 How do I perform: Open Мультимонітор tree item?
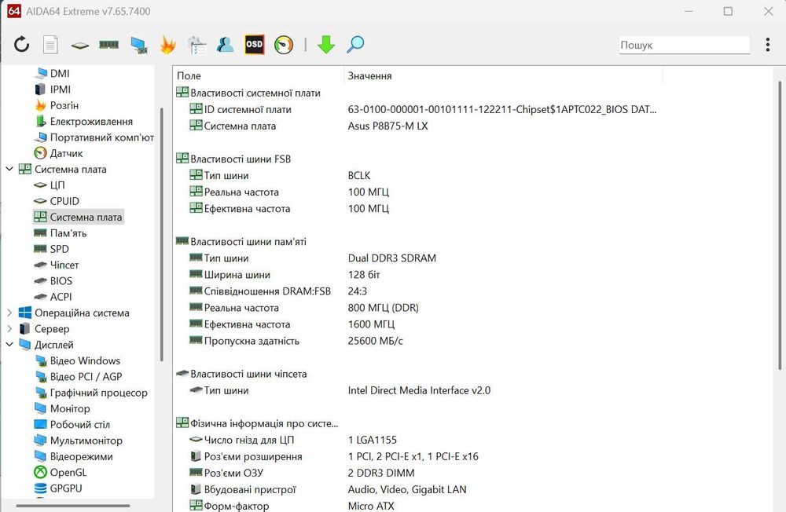(x=78, y=441)
